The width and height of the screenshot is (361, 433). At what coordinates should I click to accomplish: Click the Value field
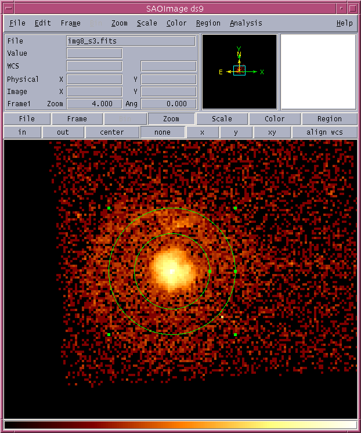(95, 53)
